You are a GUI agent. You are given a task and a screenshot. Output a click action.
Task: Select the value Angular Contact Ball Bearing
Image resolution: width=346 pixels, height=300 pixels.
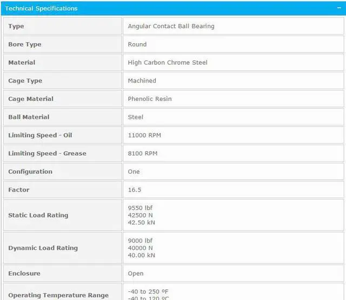(x=171, y=26)
